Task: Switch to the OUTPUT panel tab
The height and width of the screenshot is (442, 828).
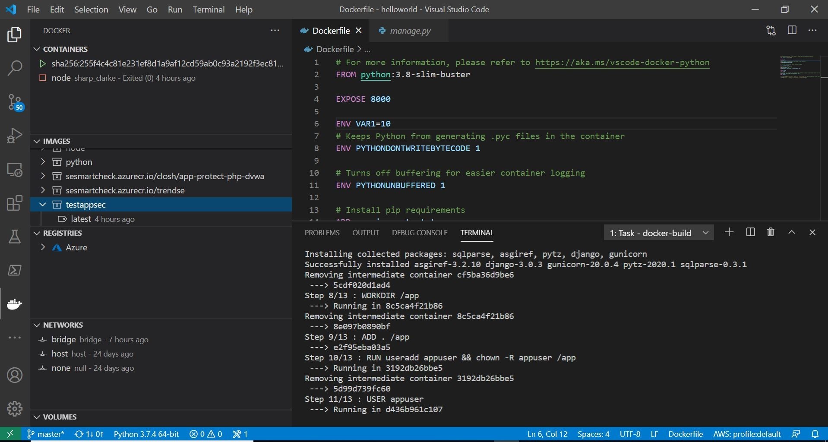Action: tap(366, 233)
